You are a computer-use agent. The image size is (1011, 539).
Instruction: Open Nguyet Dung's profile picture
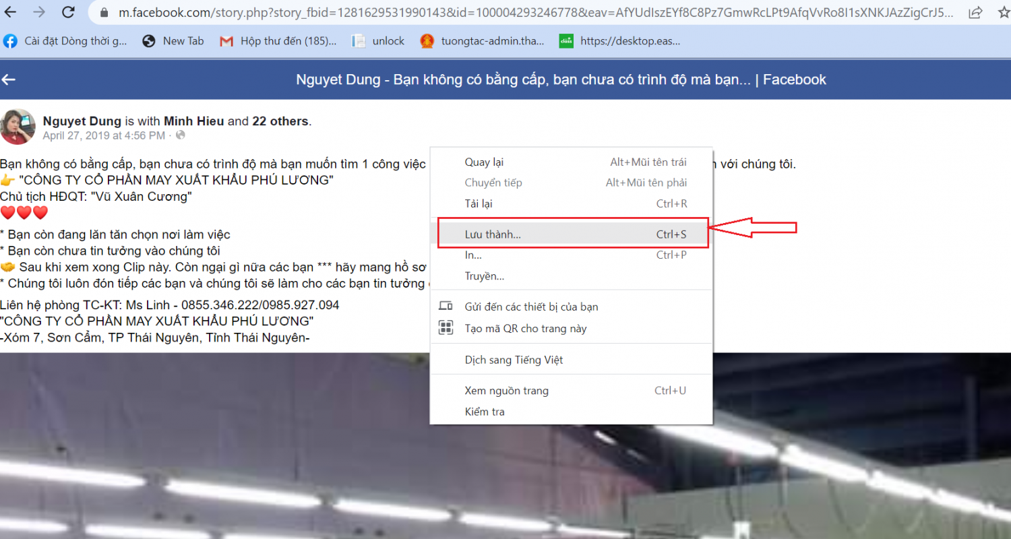[x=18, y=127]
